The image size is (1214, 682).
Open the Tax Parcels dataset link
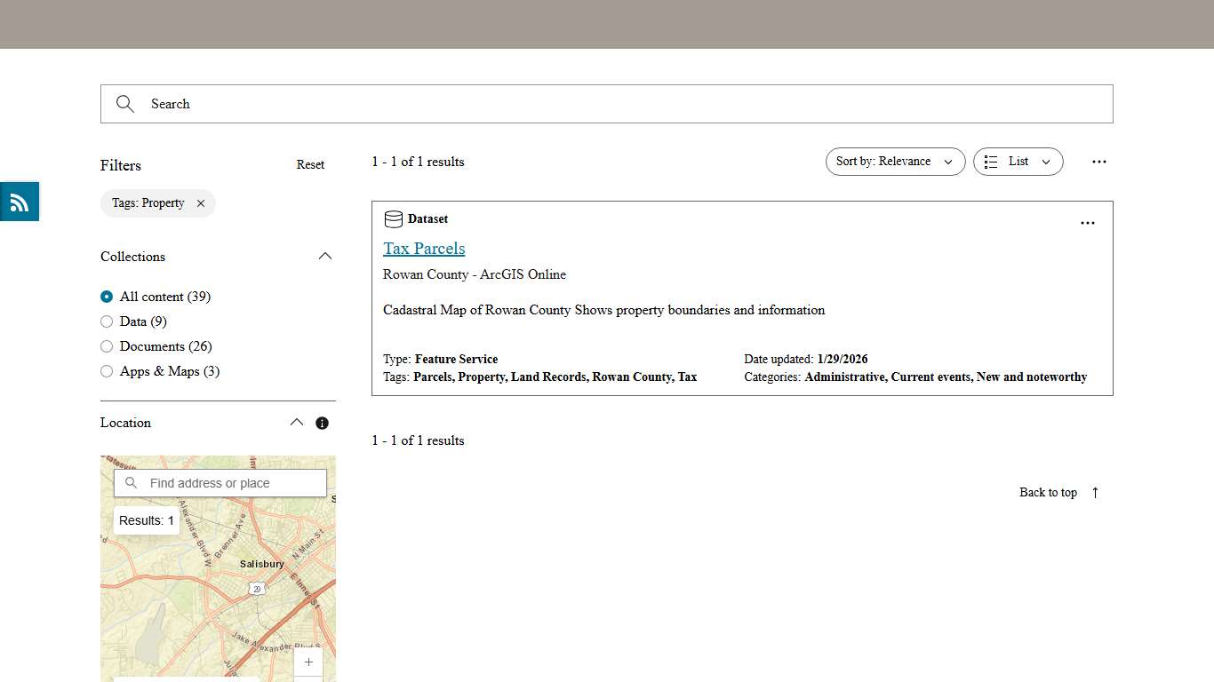click(x=424, y=249)
